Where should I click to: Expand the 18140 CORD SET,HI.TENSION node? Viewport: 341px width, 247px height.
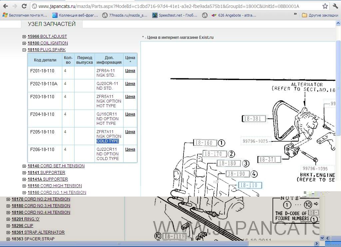(x=24, y=166)
